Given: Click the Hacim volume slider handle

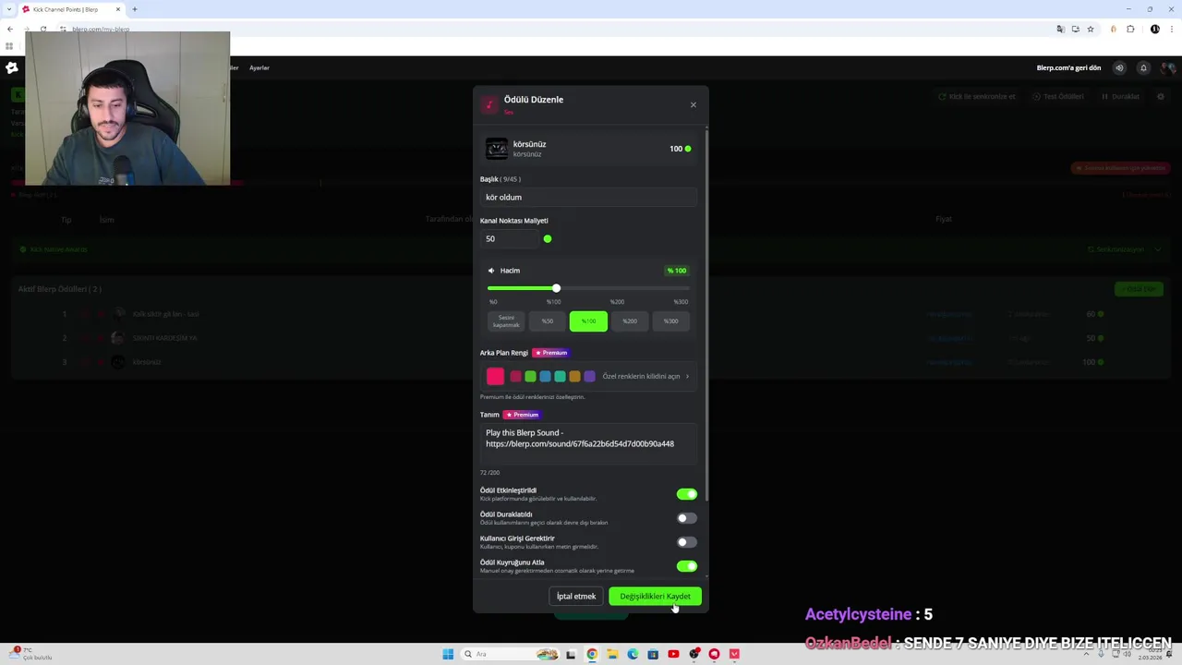Looking at the screenshot, I should 556,288.
